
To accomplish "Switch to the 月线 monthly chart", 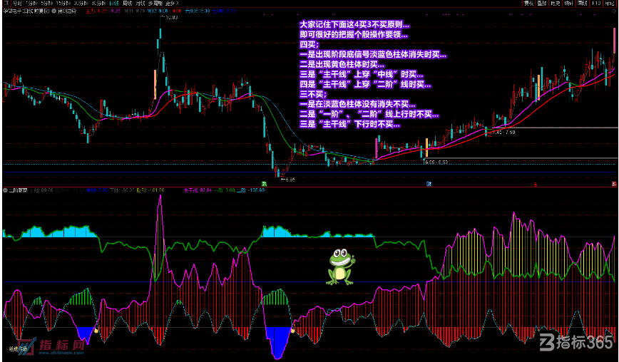I will coord(140,3).
